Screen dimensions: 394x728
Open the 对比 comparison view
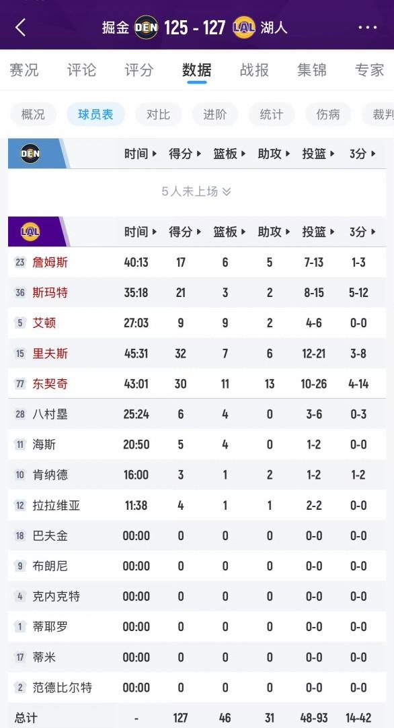pos(157,114)
